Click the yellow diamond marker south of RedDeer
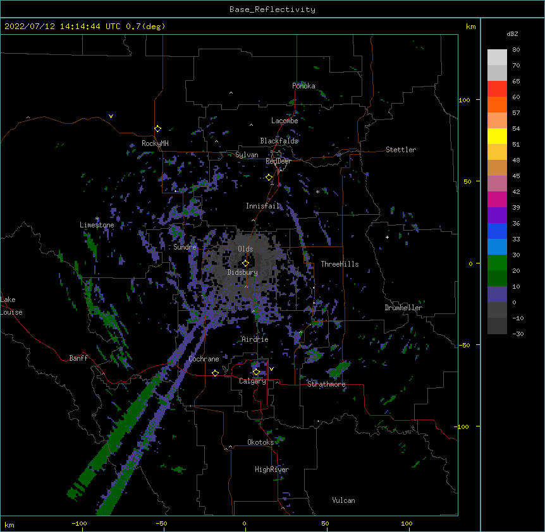Viewport: 545px width, 532px height. coord(269,178)
